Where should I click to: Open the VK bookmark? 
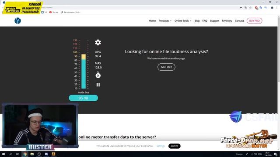[x=44, y=12]
